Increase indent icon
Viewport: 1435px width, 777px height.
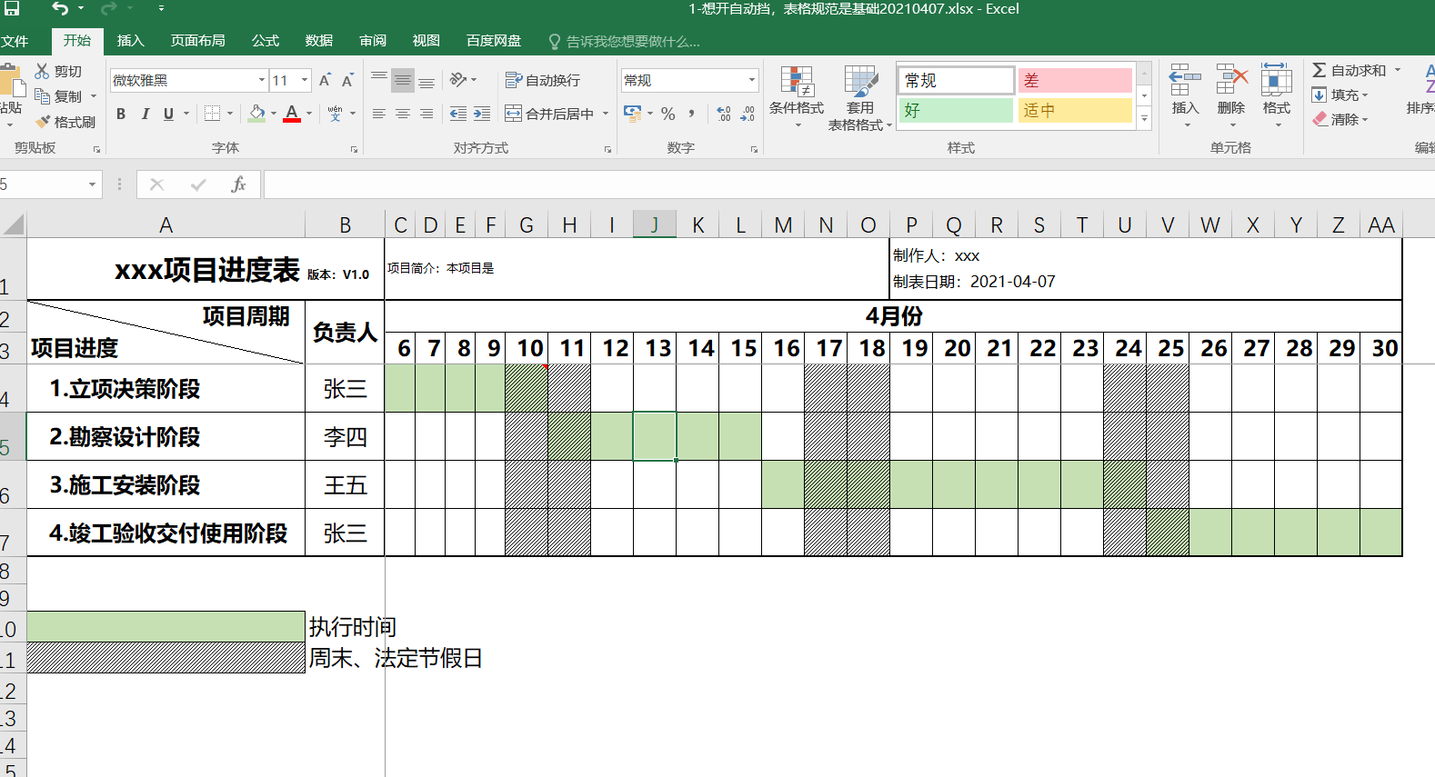point(482,114)
